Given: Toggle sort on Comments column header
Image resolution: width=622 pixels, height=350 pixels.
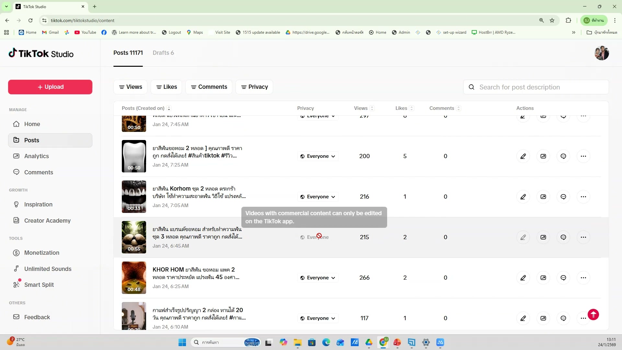Looking at the screenshot, I should 458,108.
